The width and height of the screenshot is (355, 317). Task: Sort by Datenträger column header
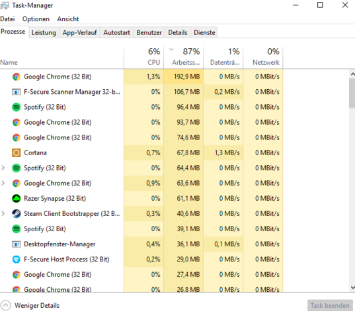(223, 57)
